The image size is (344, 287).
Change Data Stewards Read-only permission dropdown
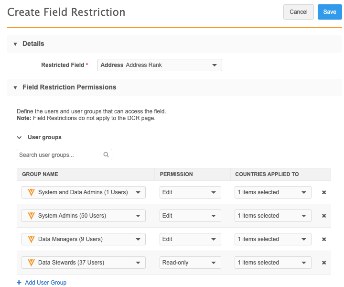(x=190, y=263)
